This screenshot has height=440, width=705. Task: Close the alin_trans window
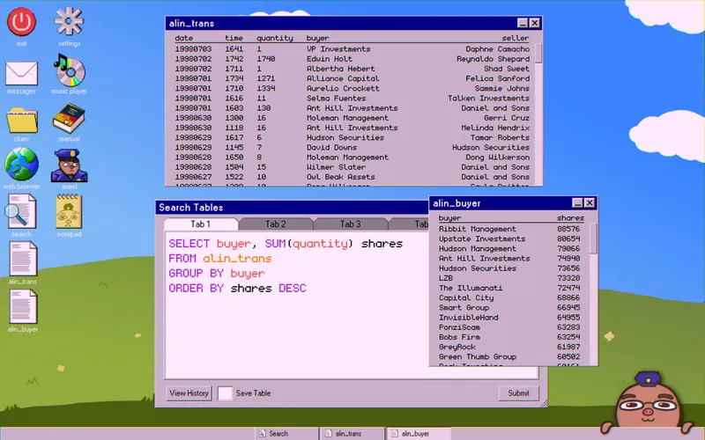534,23
